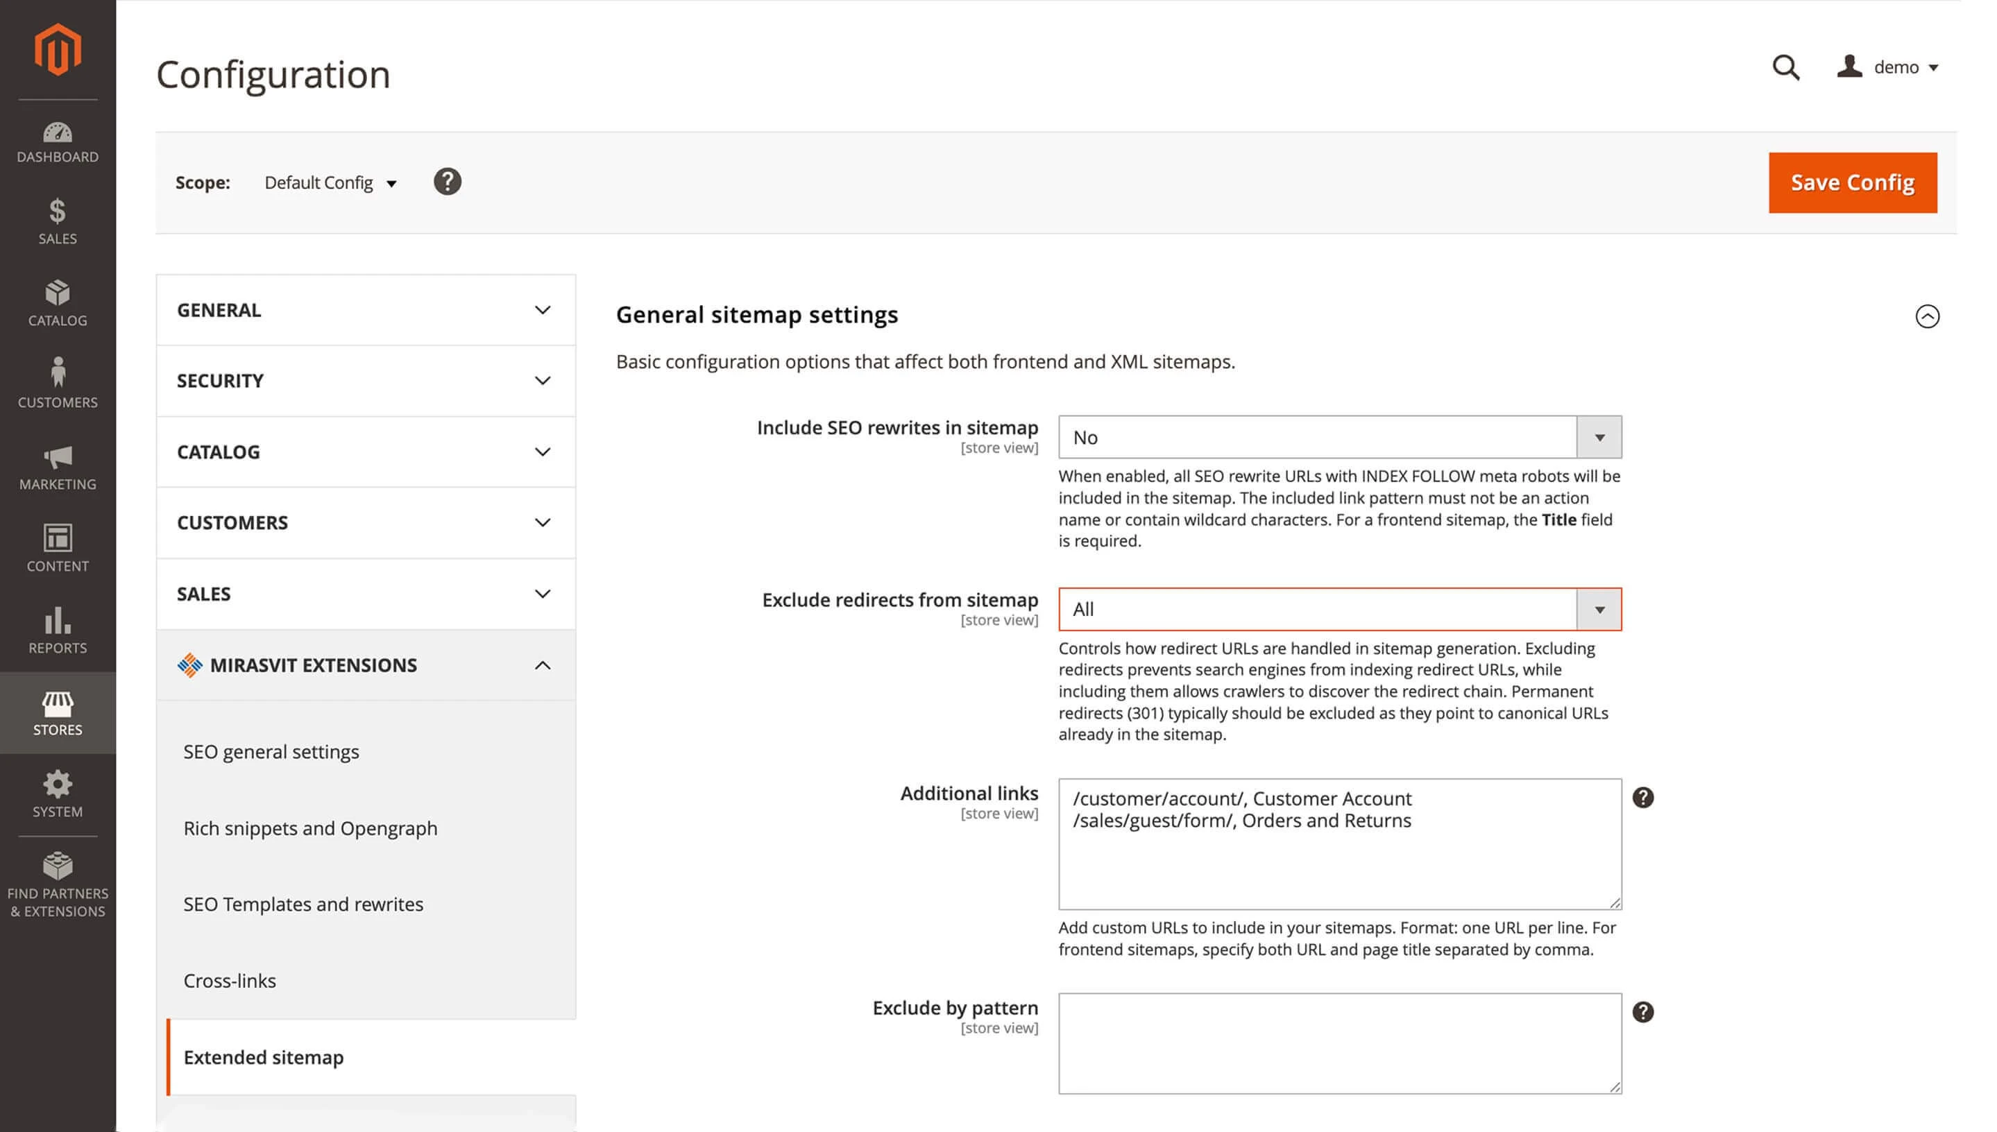Click the Stores sidebar icon
Image resolution: width=1997 pixels, height=1132 pixels.
point(57,712)
